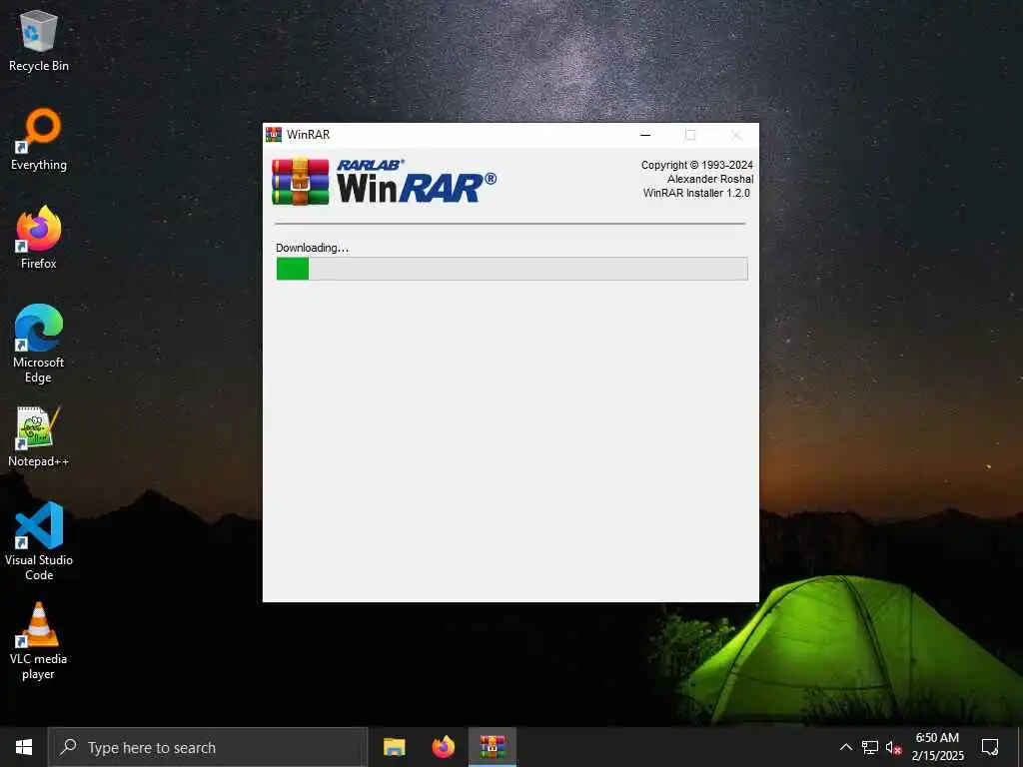Switch to WinRAR installer taskbar button
Image resolution: width=1023 pixels, height=767 pixels.
tap(493, 747)
